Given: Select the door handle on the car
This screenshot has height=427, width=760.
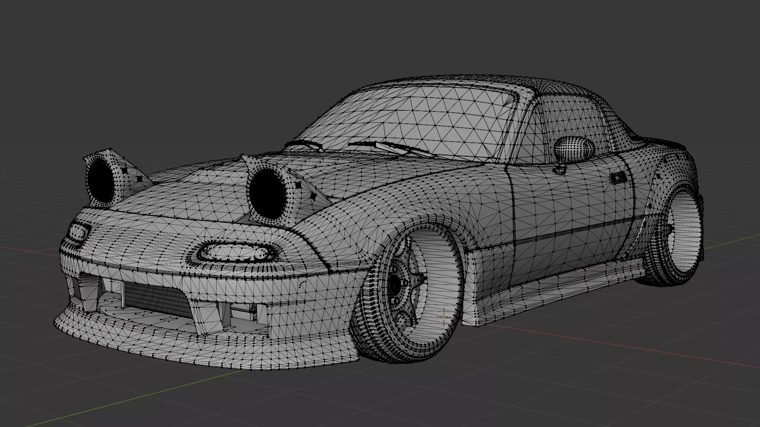Looking at the screenshot, I should tap(618, 178).
